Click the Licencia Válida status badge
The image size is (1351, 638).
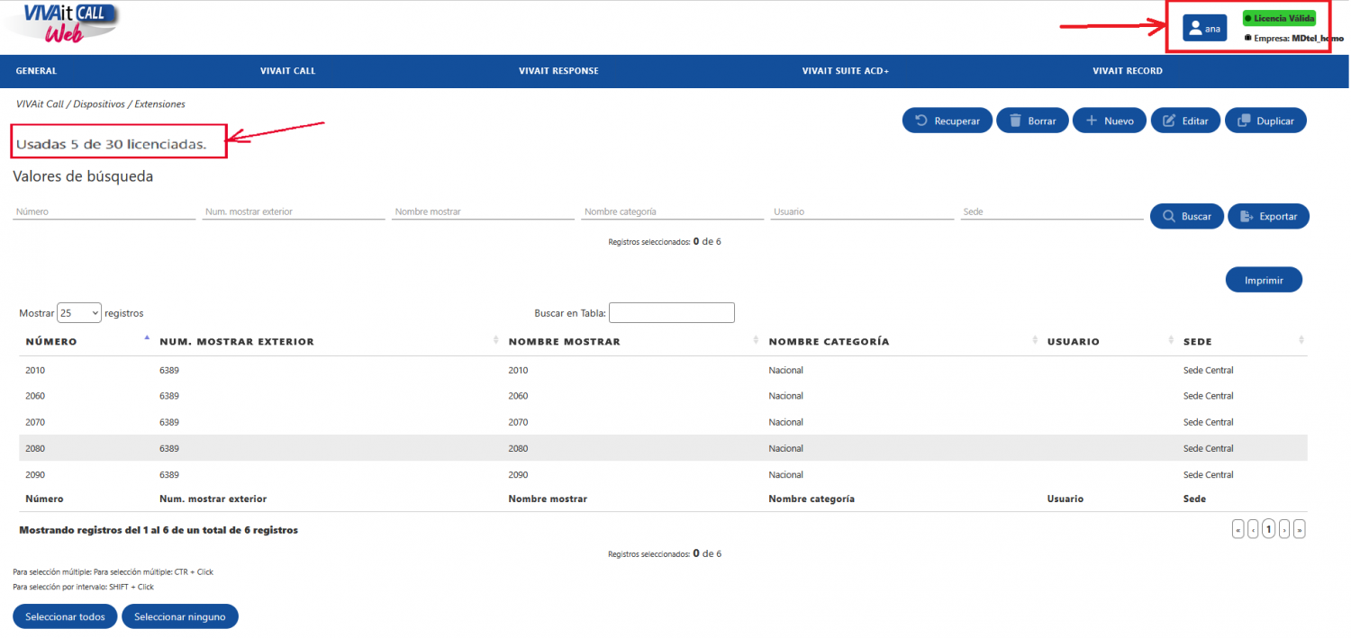click(x=1279, y=18)
